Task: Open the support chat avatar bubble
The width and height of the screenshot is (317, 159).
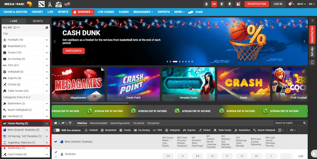Action: click(x=314, y=153)
